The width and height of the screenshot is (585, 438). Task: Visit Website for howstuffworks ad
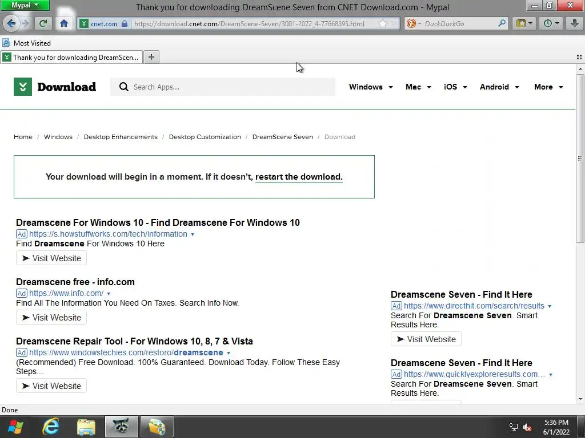click(x=51, y=258)
